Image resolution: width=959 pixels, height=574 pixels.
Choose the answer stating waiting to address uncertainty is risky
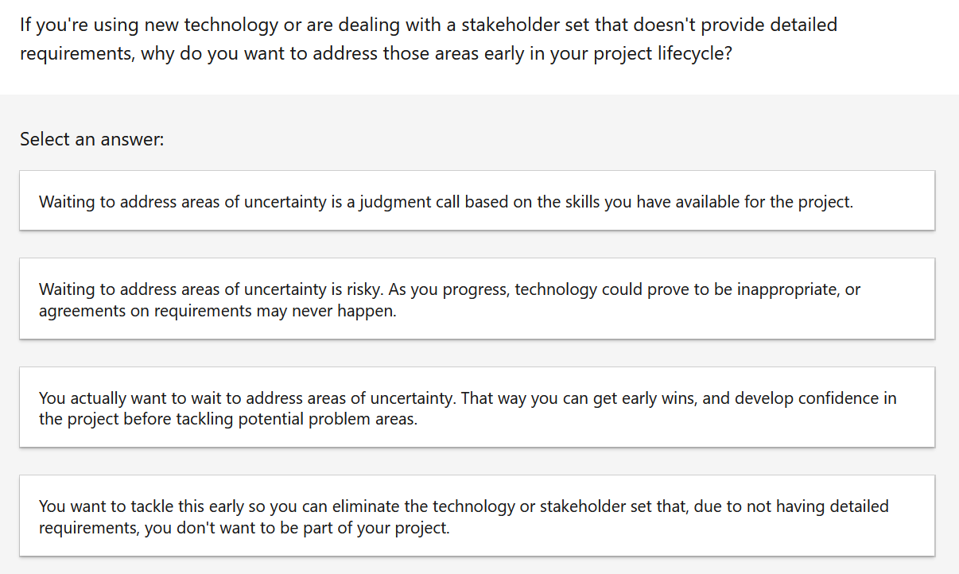(477, 299)
